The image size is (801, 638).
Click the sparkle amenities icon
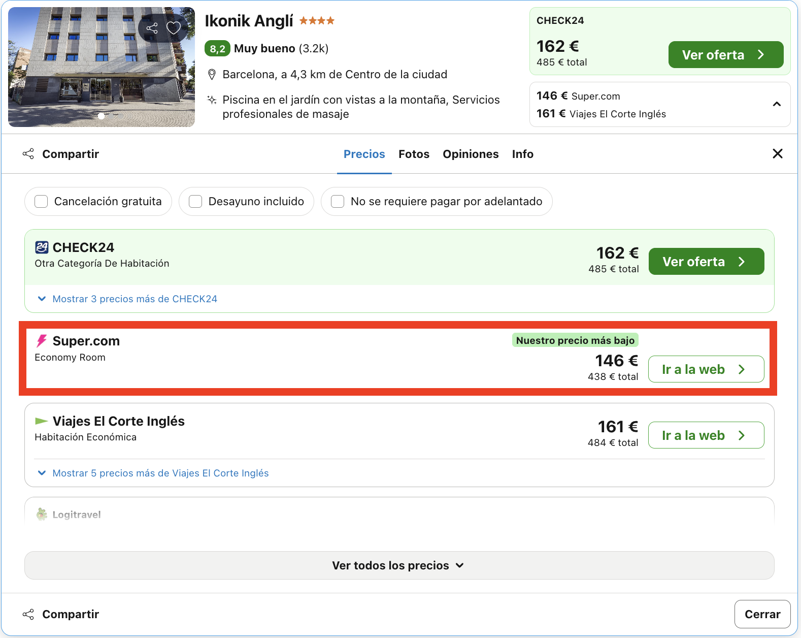click(212, 100)
